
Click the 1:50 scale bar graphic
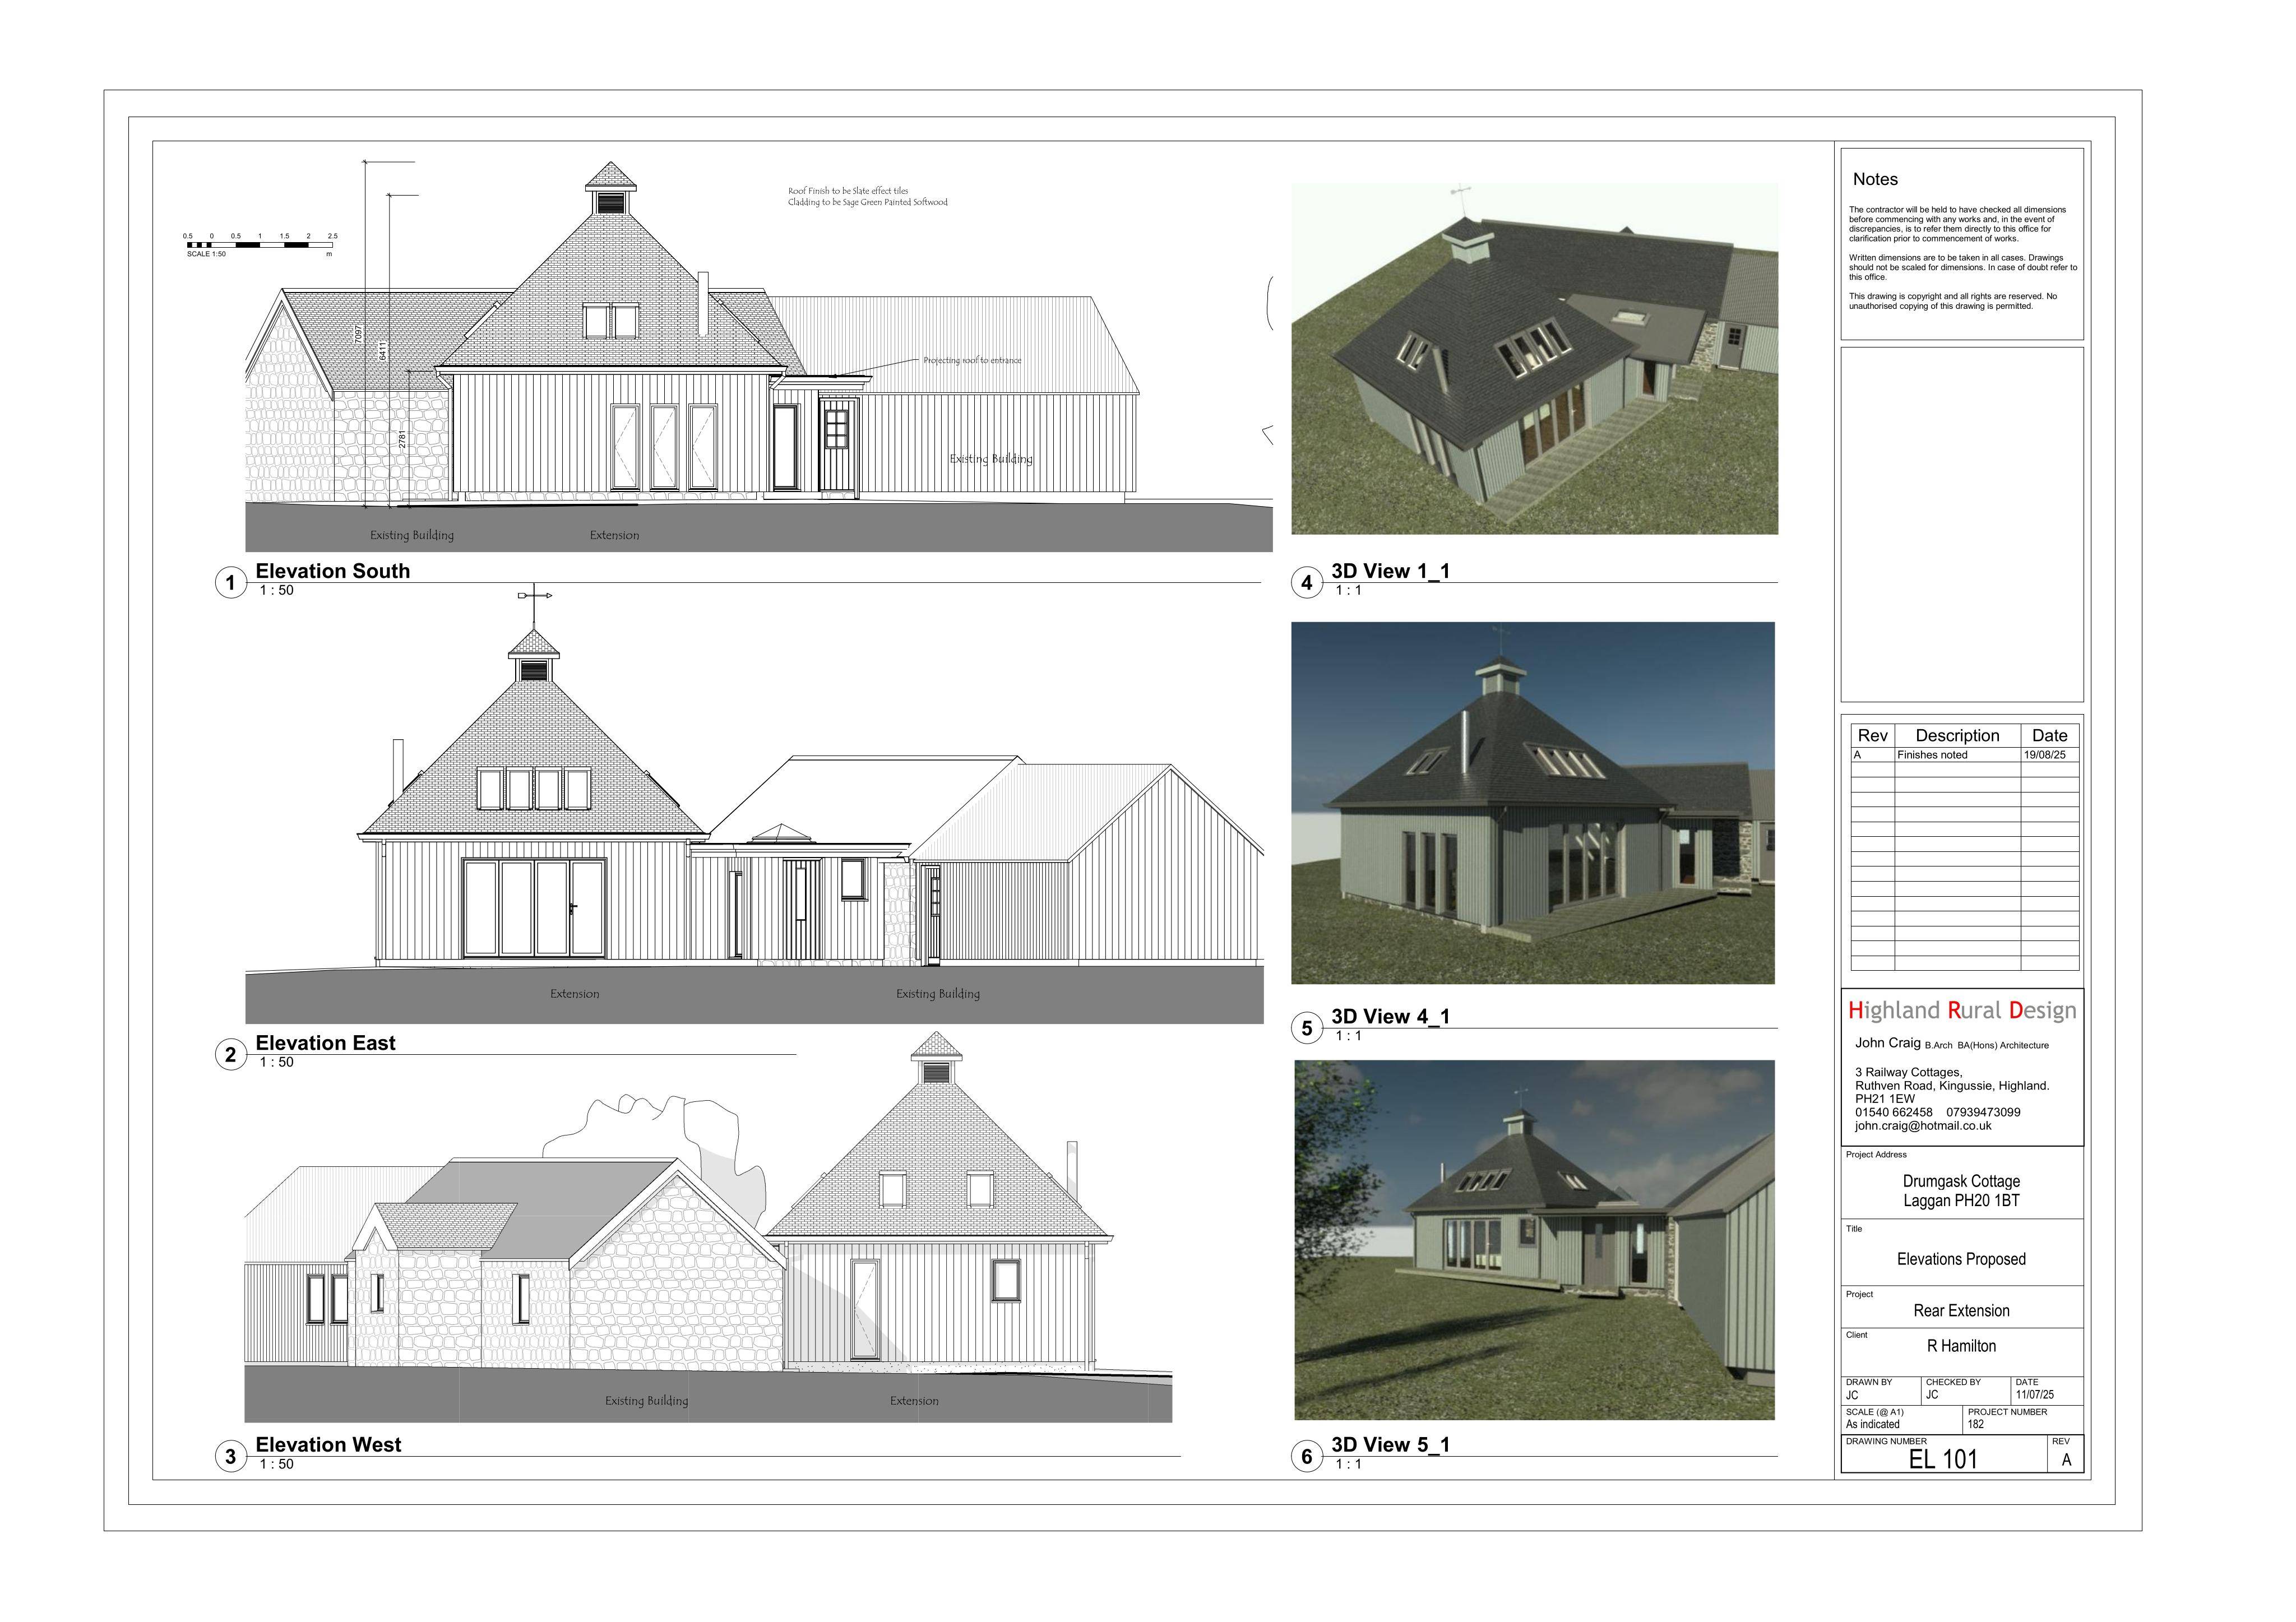260,245
